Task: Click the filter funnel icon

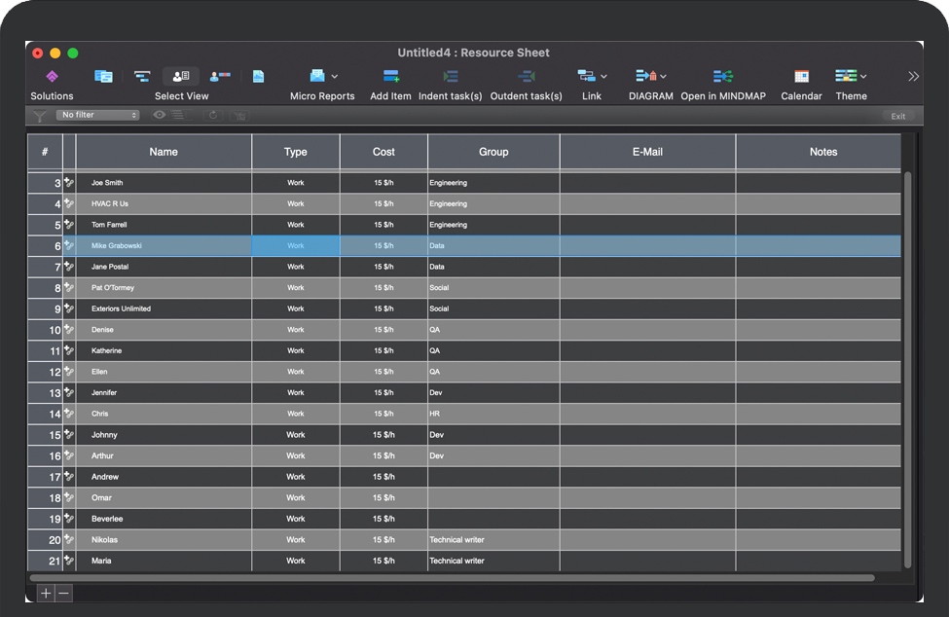Action: 40,116
